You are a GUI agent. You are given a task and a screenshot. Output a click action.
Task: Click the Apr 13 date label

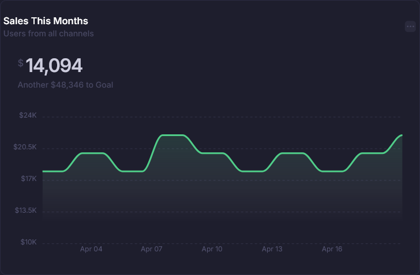(272, 249)
